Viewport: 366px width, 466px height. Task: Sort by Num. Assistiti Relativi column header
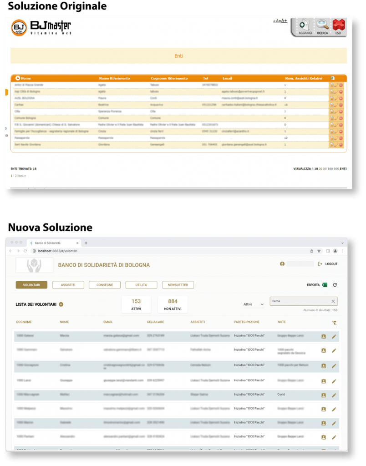coord(304,78)
